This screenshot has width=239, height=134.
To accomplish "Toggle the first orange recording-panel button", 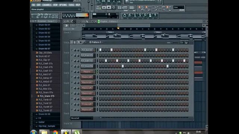I will pos(139,7).
